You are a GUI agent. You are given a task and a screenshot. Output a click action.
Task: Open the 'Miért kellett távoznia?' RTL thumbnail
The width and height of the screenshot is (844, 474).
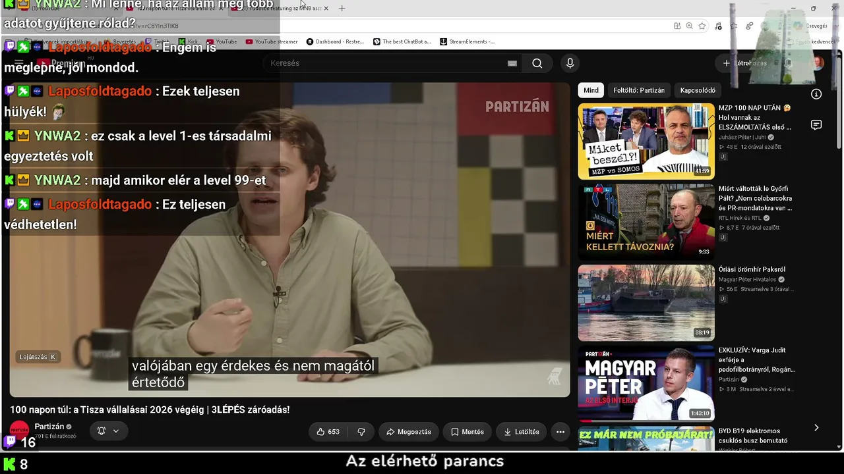coord(646,222)
